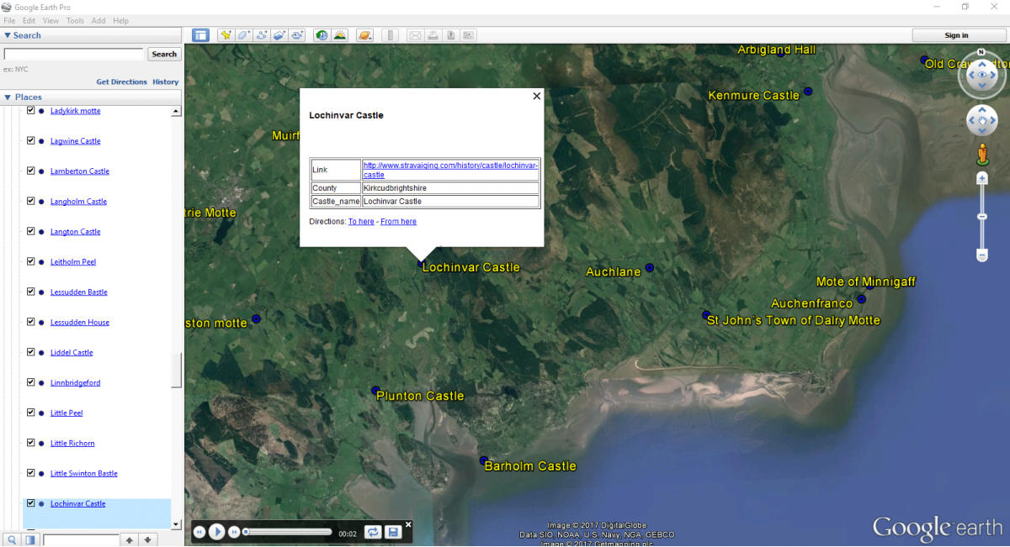Move selected place down with arrow

(x=147, y=539)
